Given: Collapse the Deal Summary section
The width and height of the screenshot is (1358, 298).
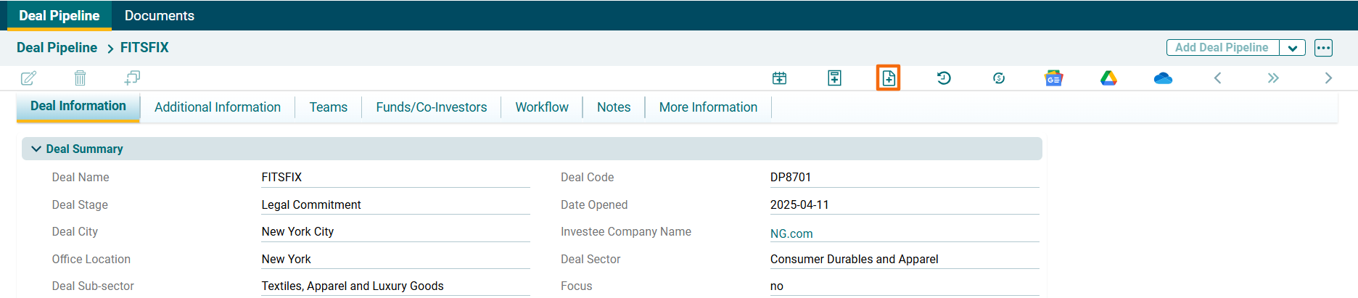Looking at the screenshot, I should pos(36,149).
